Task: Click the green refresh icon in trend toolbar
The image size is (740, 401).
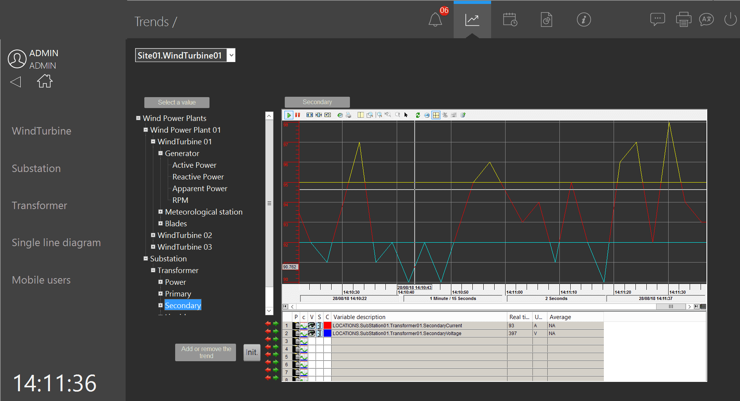Action: click(418, 115)
